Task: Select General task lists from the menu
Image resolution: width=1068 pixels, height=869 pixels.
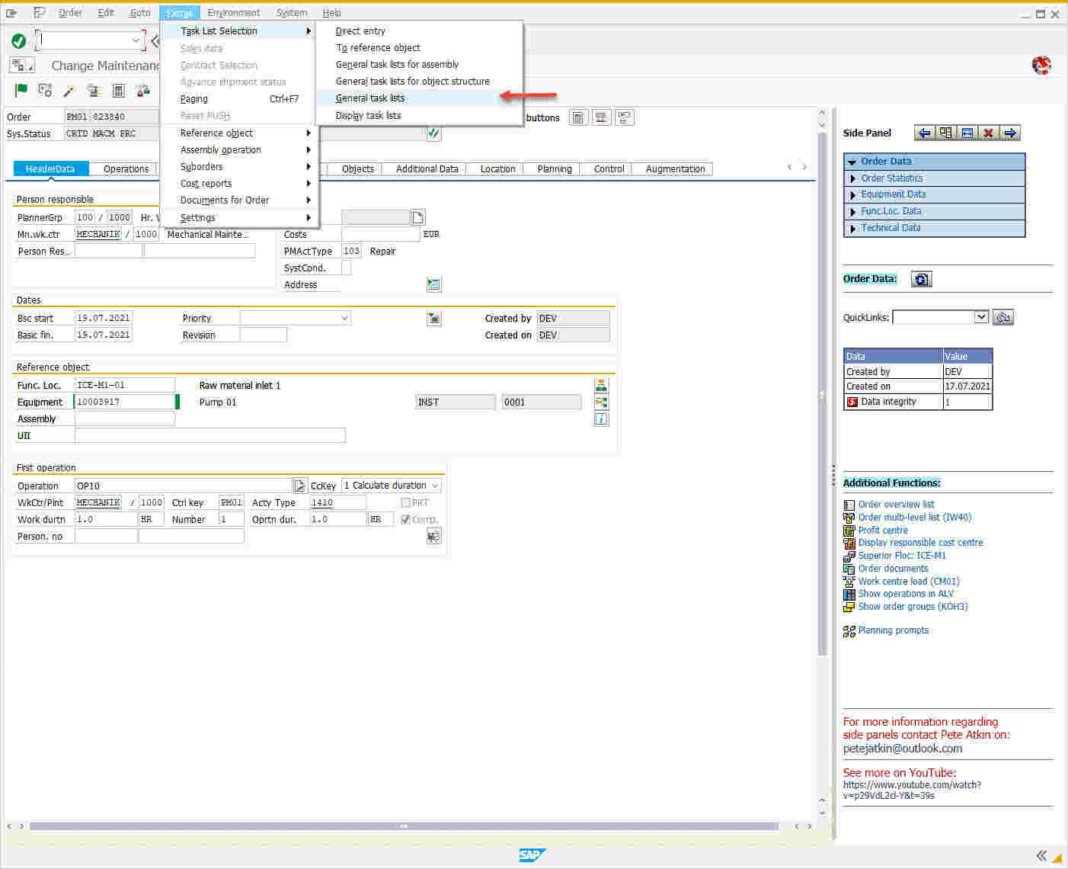Action: point(371,98)
